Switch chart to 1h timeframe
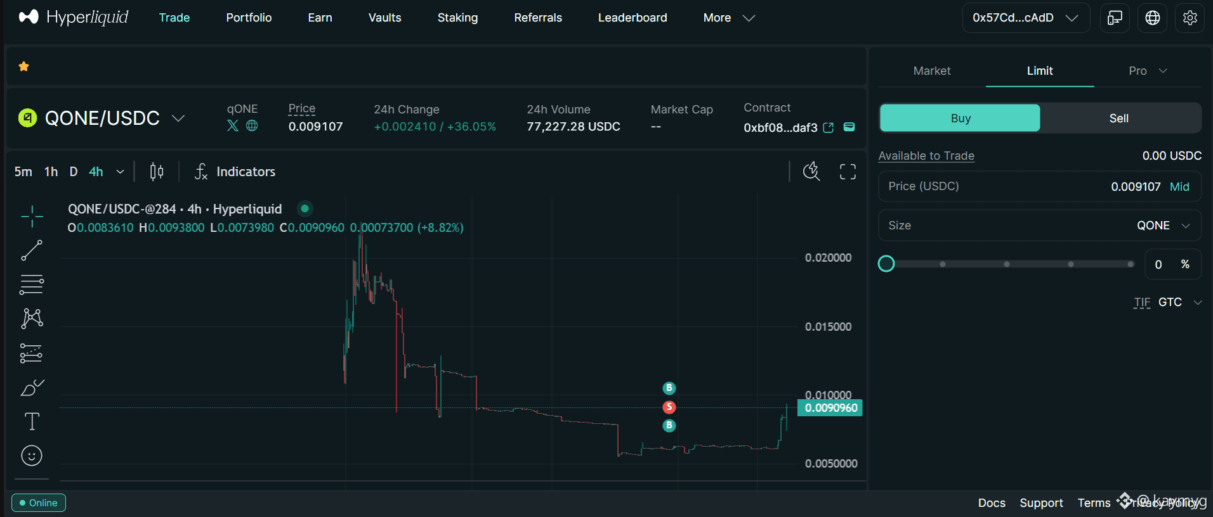Viewport: 1213px width, 517px height. pos(51,172)
